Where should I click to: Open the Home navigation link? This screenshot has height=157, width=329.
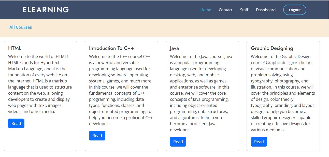[206, 10]
